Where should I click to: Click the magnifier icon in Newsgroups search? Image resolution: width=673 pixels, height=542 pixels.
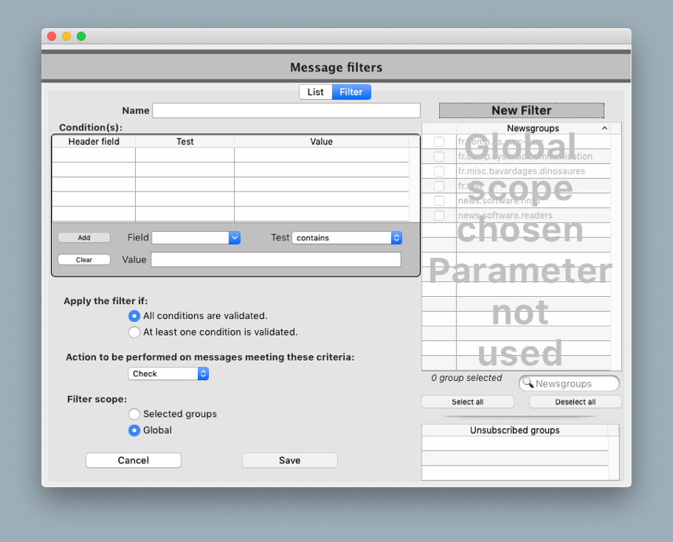click(x=528, y=383)
